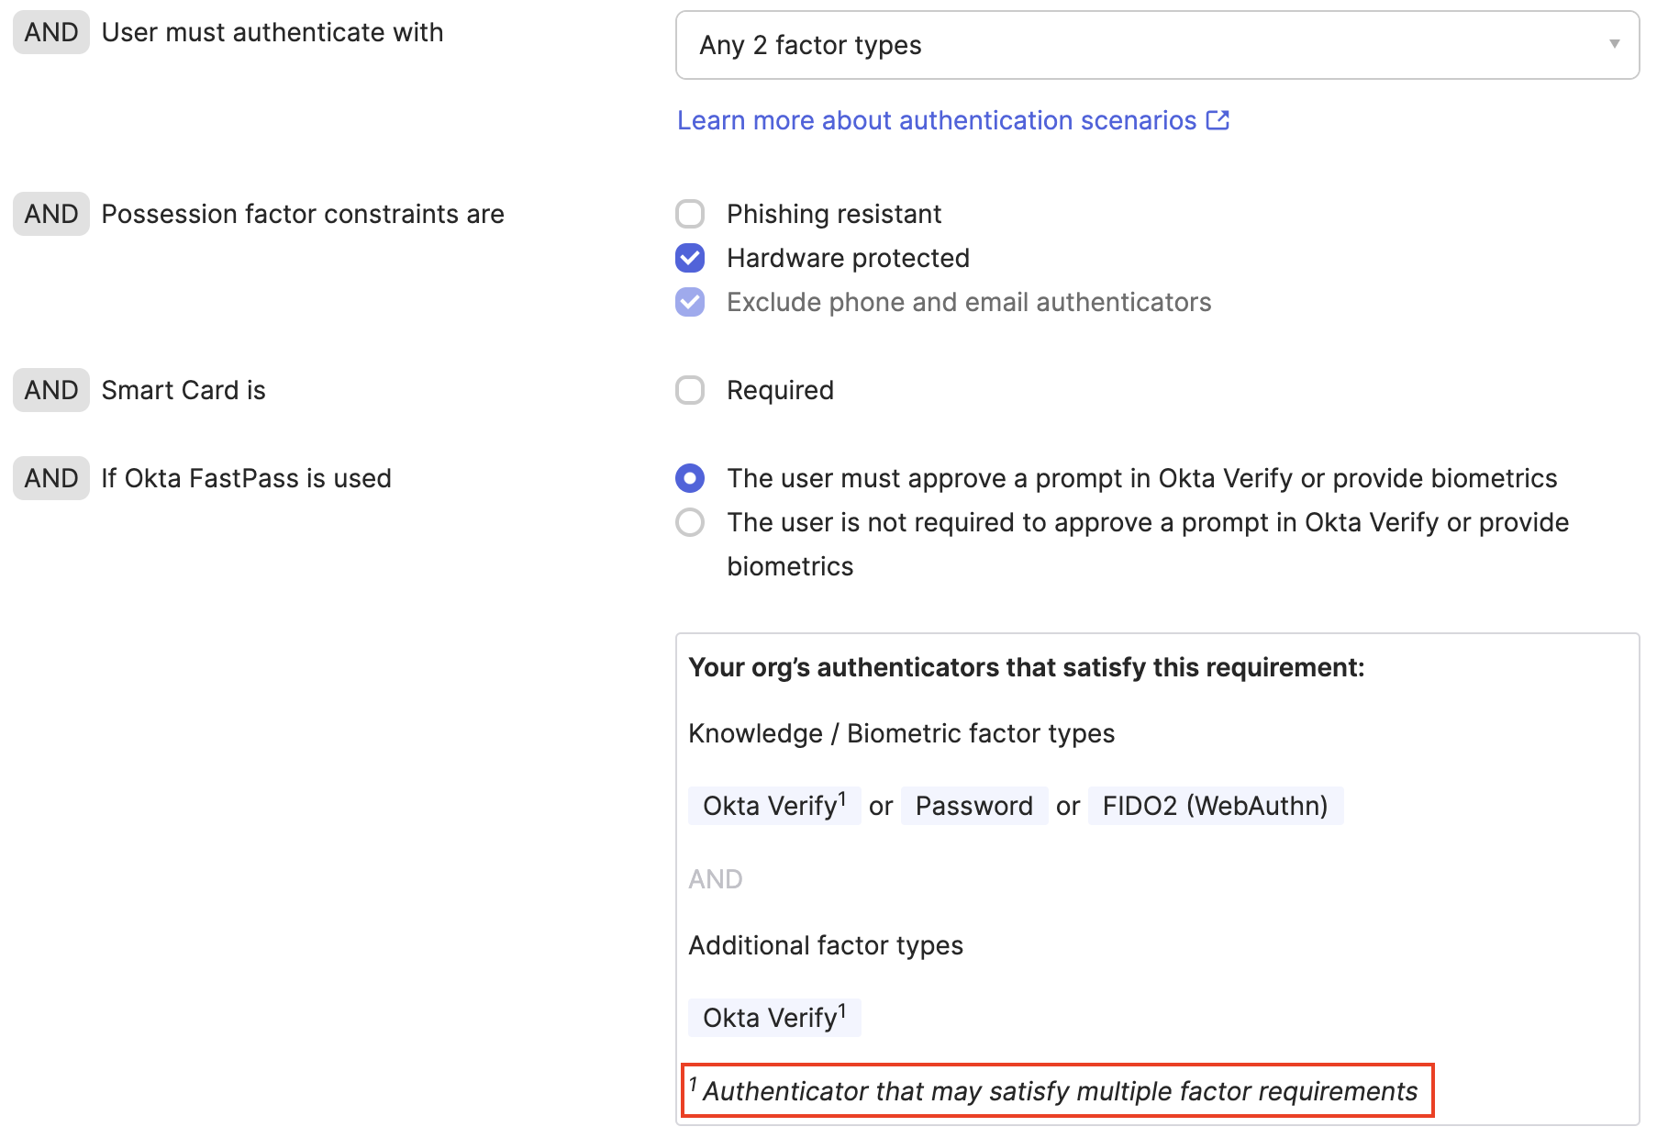Click the footnote about multiple factor requirements

[x=1058, y=1091]
